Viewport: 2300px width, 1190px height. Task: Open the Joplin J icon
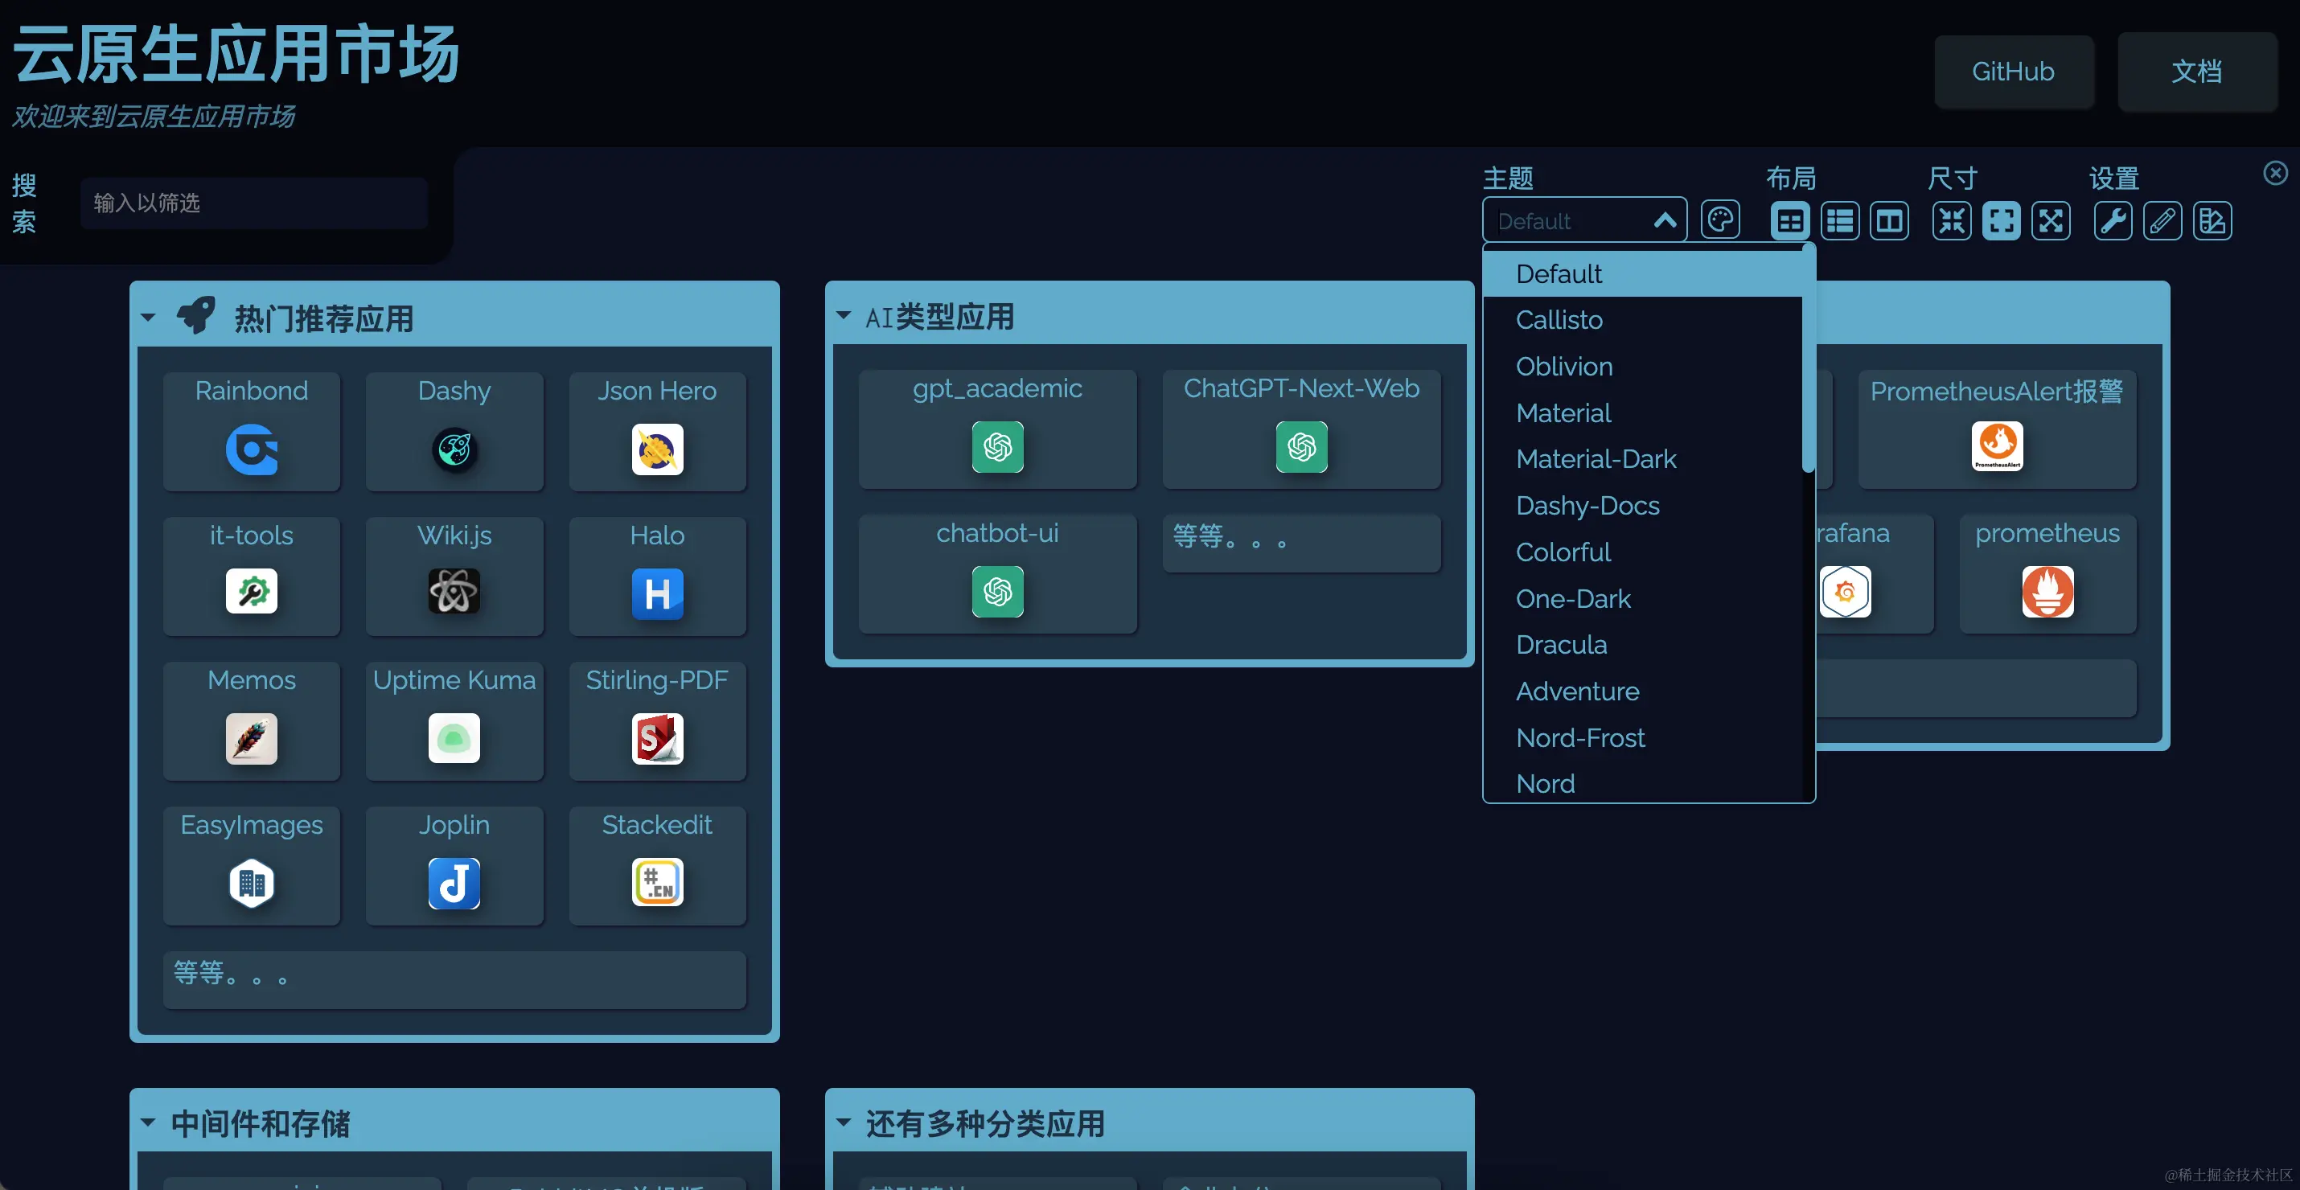pos(454,883)
